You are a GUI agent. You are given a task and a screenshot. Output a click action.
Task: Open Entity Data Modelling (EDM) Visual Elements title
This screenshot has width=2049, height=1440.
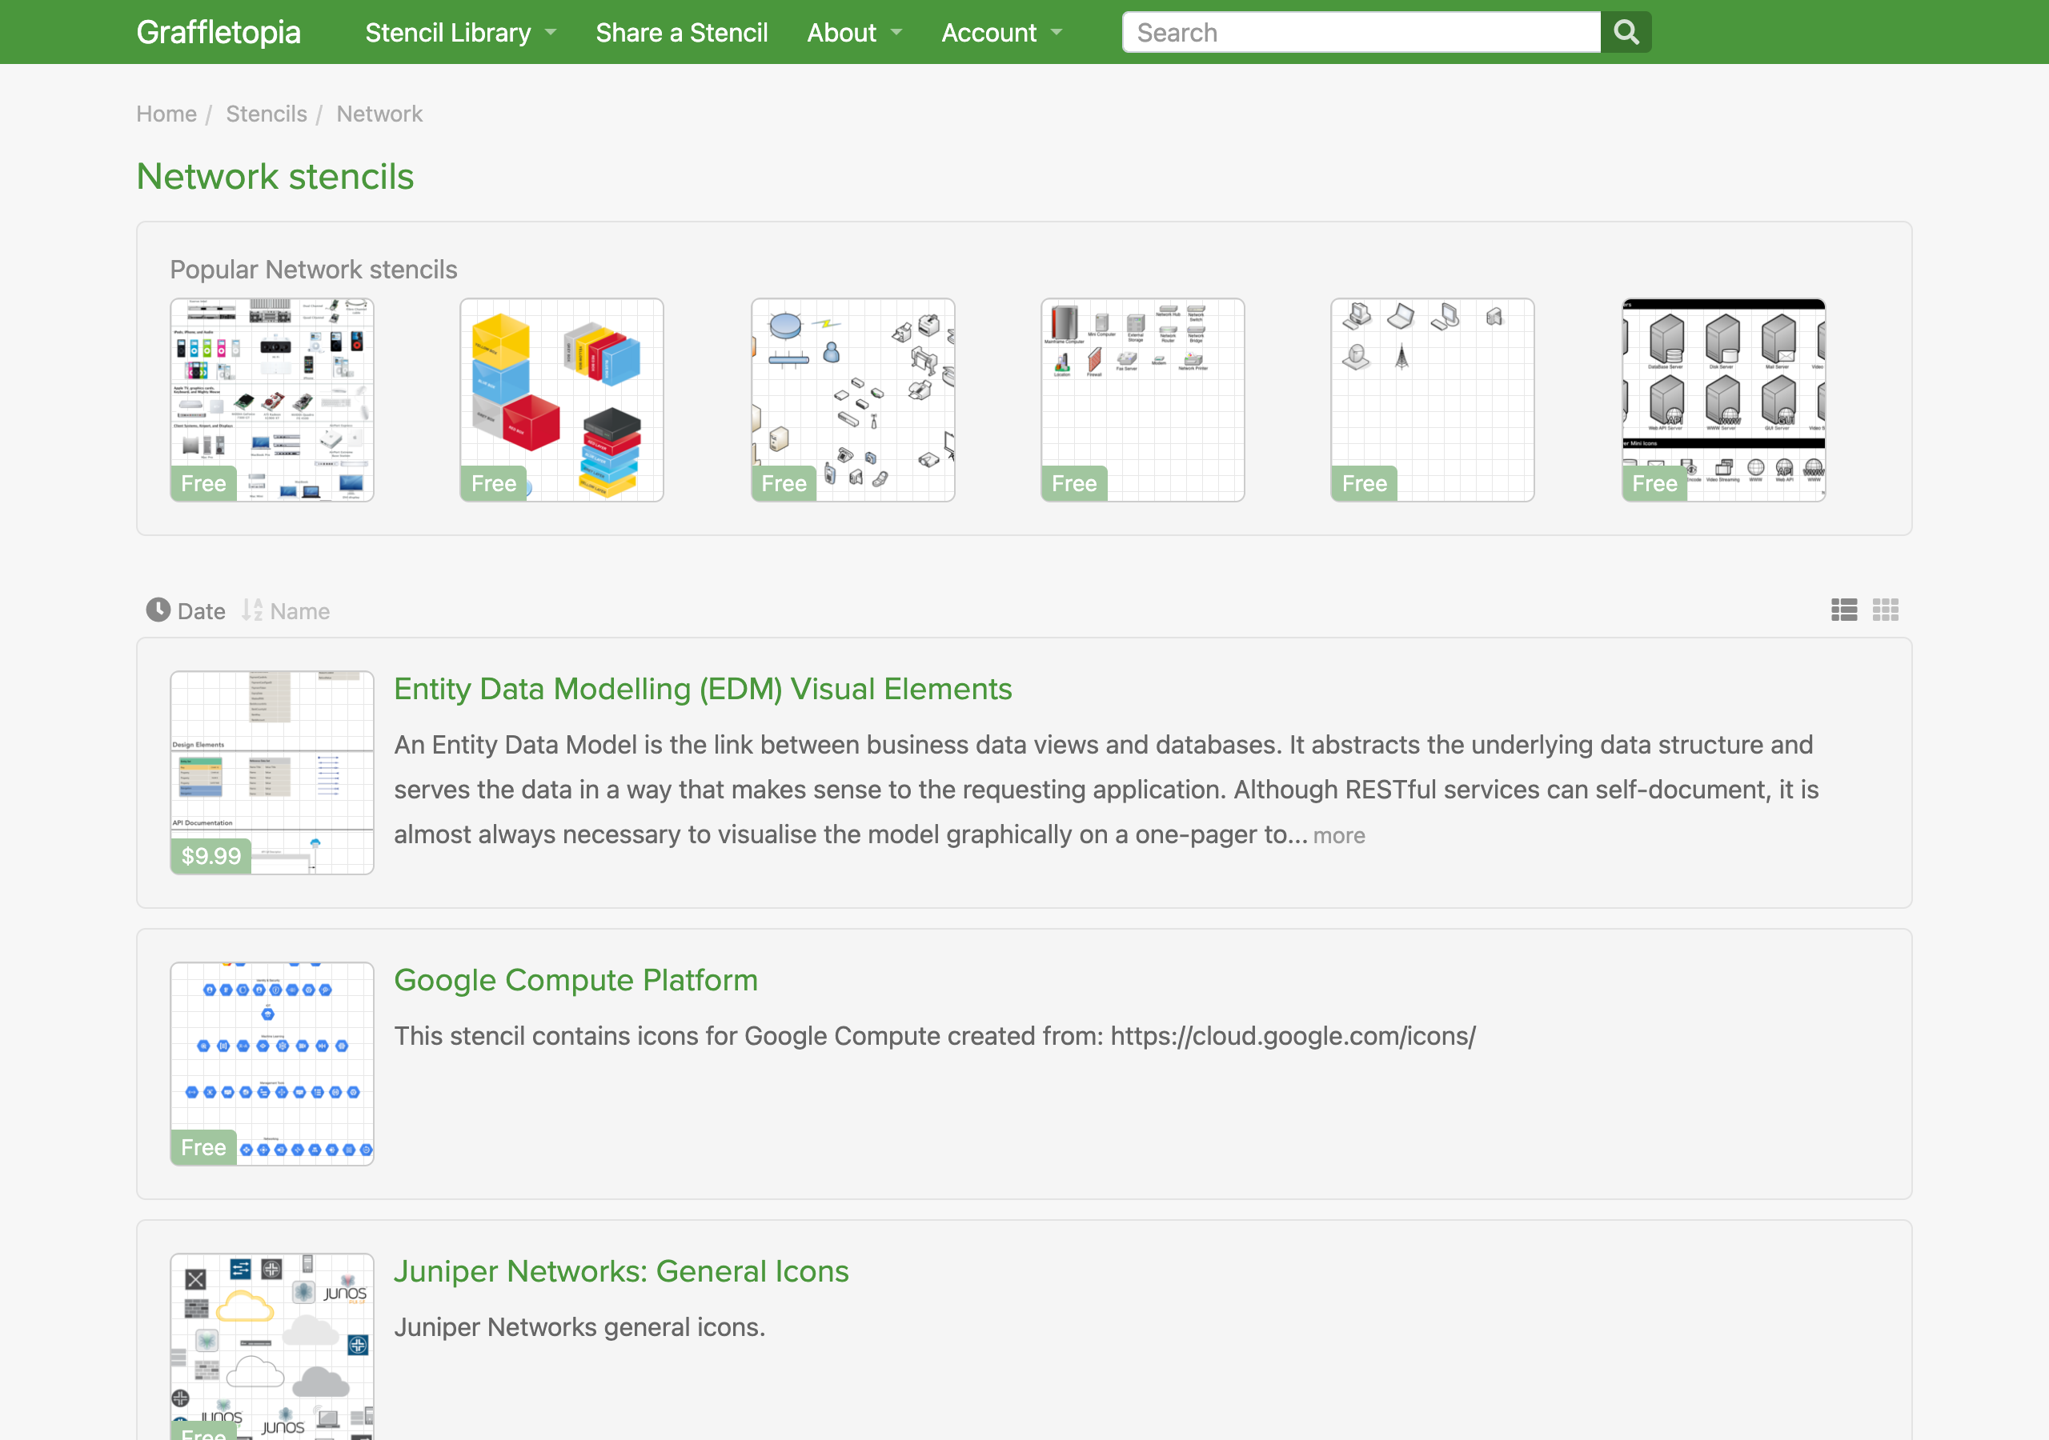click(704, 690)
